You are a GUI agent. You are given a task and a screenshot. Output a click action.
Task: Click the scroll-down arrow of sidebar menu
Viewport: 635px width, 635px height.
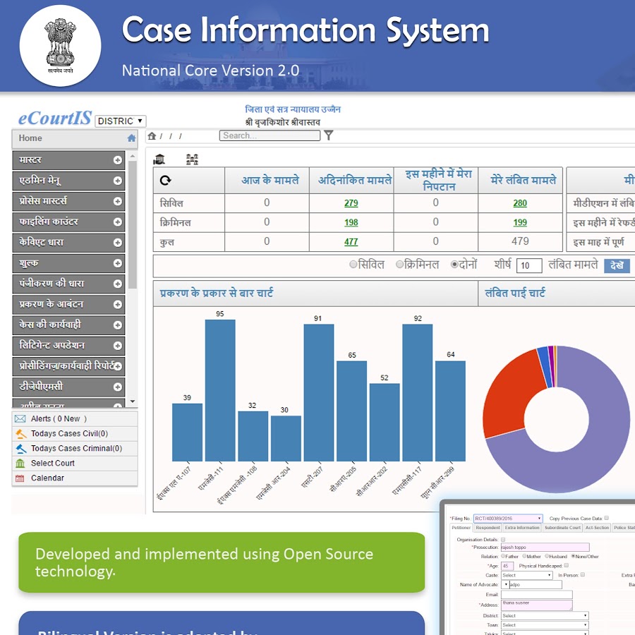pyautogui.click(x=133, y=401)
